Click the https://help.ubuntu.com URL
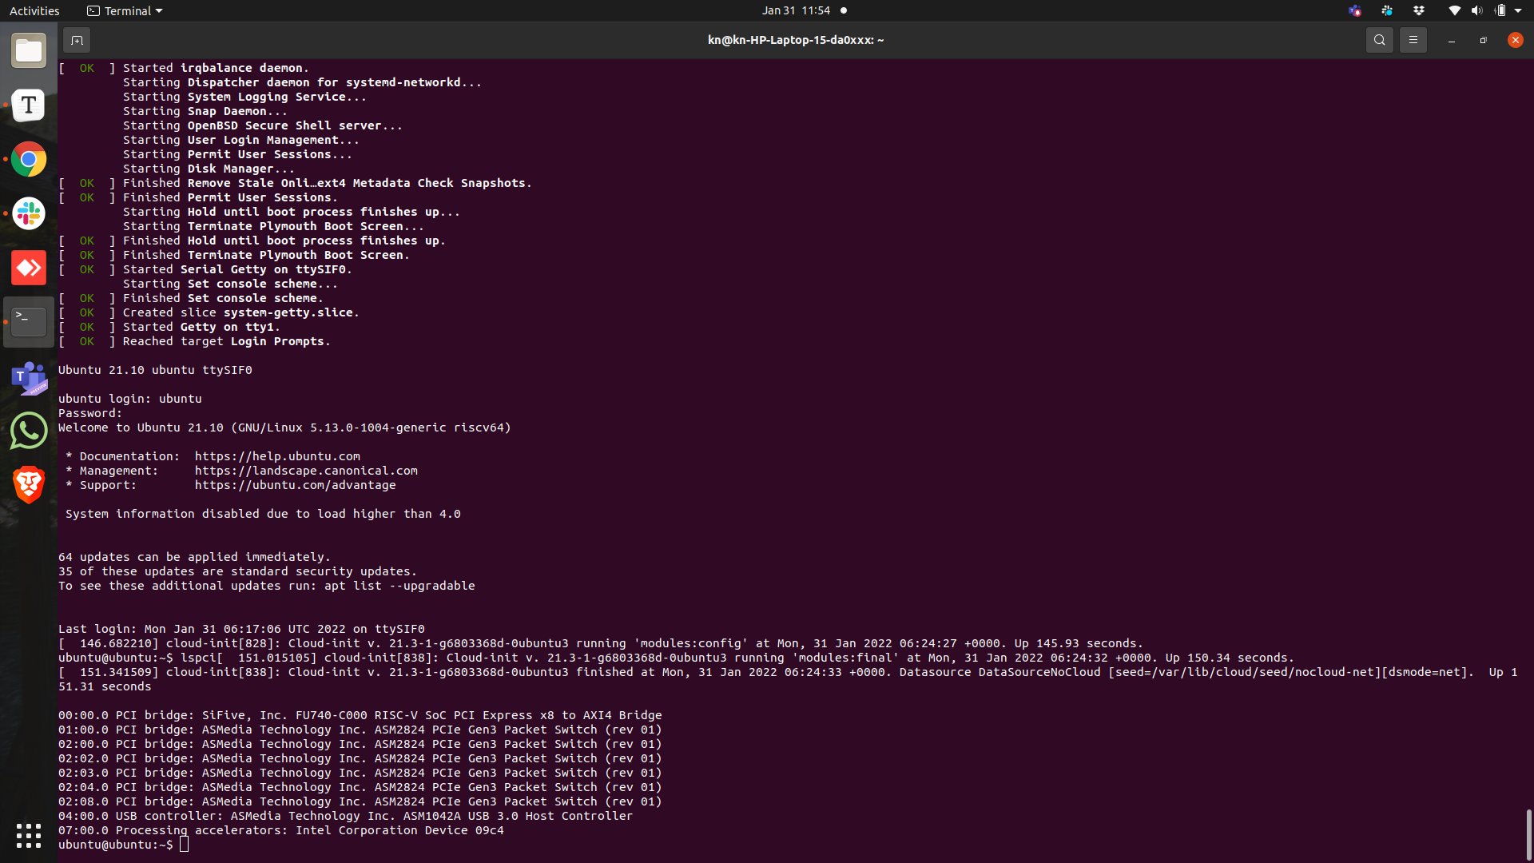Image resolution: width=1534 pixels, height=863 pixels. coord(277,456)
